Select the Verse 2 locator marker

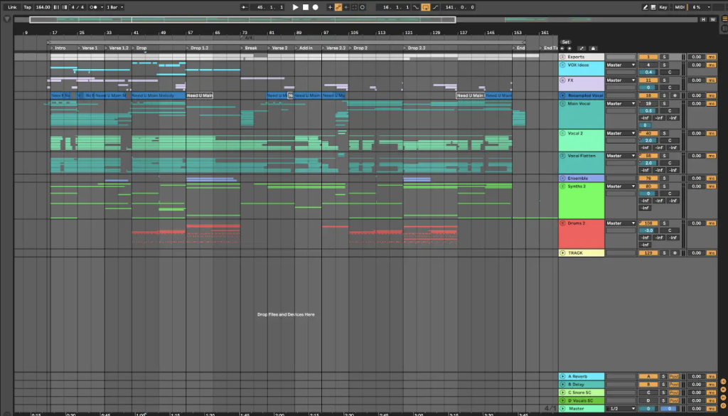(279, 48)
